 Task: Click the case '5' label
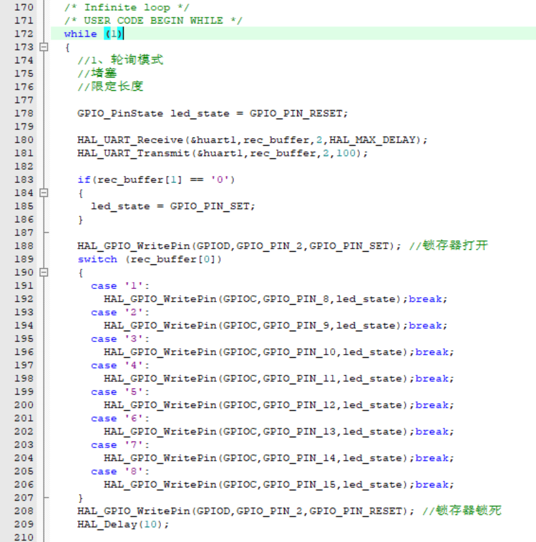[x=120, y=392]
